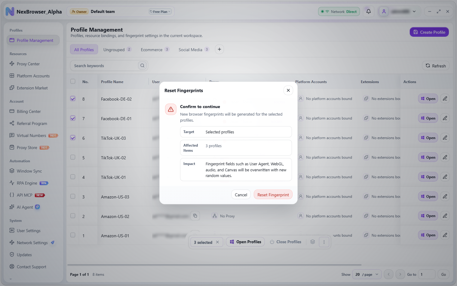The height and width of the screenshot is (286, 457).
Task: Open Proxy Center in sidebar
Action: click(28, 64)
